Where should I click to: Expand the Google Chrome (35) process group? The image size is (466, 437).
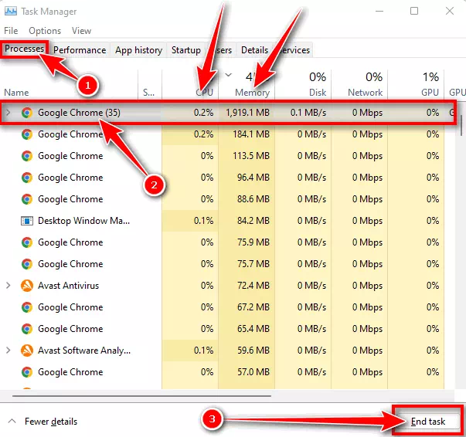[9, 113]
